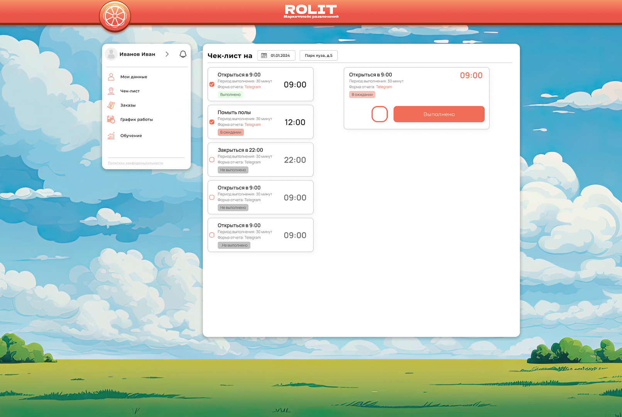Open the Заказы menu item
Viewport: 622px width, 417px height.
click(x=128, y=105)
